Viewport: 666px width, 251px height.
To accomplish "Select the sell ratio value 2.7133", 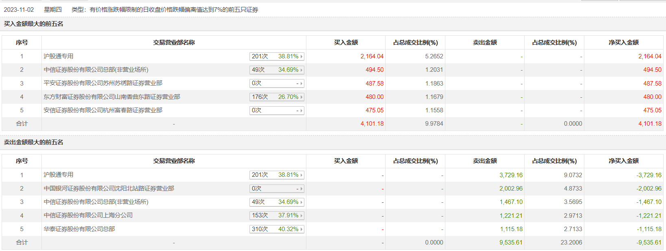I will coord(573,229).
